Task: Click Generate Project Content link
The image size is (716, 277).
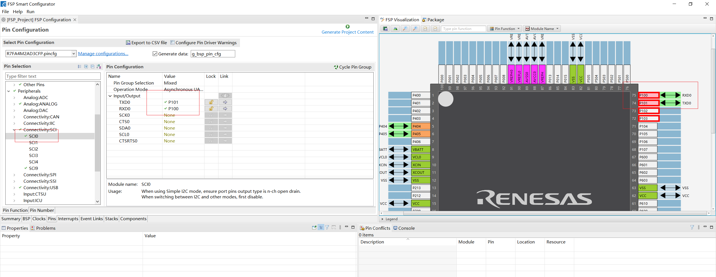Action: (347, 32)
